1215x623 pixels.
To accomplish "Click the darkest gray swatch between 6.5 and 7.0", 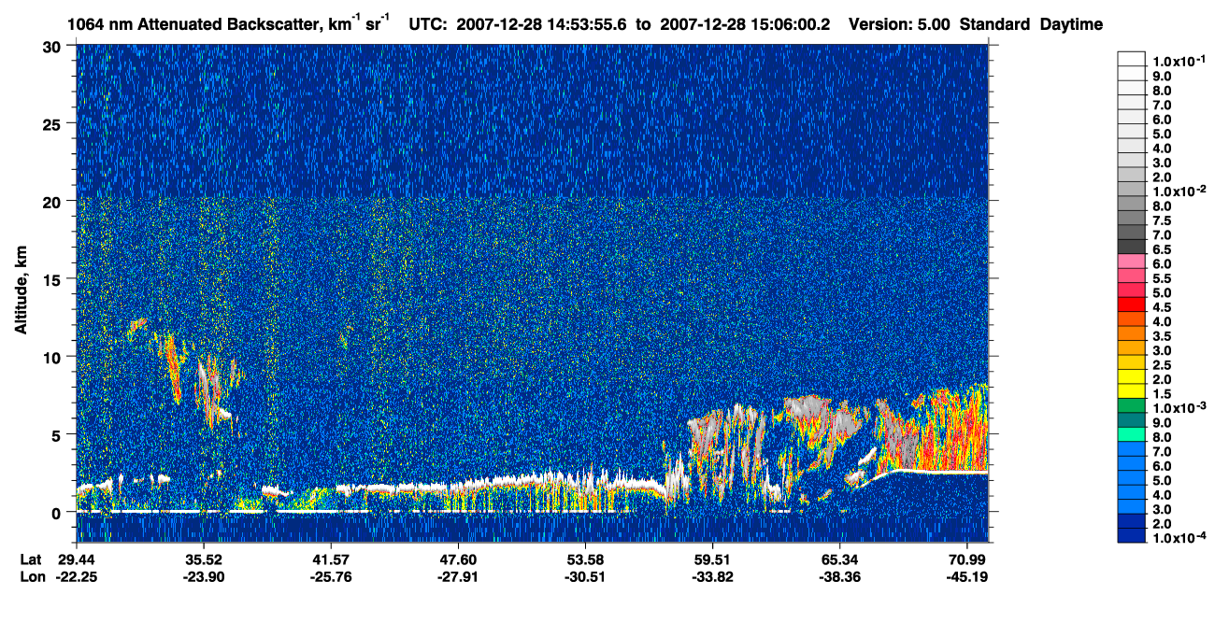I will point(1131,246).
